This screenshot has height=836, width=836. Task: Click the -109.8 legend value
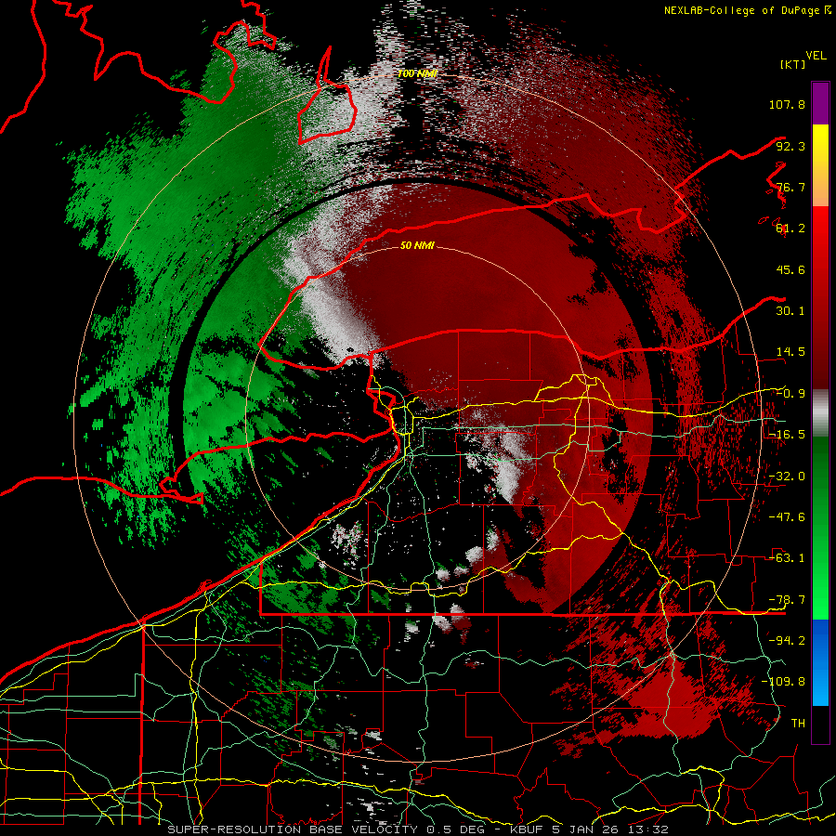pyautogui.click(x=783, y=682)
